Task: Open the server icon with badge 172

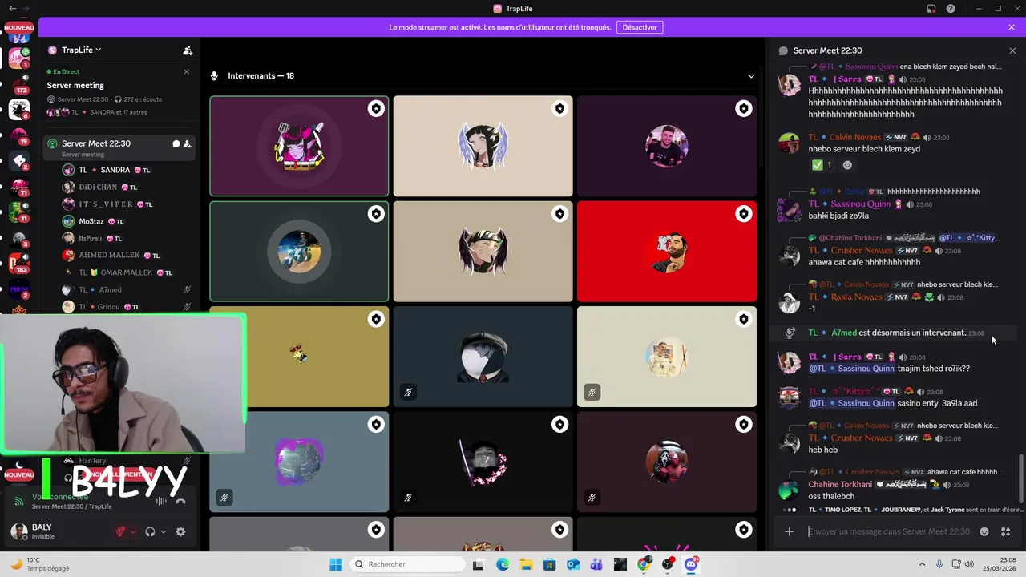Action: point(19,83)
